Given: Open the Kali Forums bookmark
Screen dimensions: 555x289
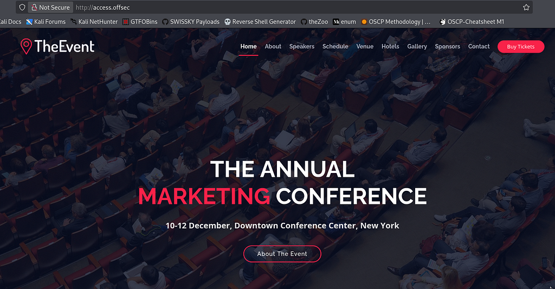Looking at the screenshot, I should coord(46,22).
